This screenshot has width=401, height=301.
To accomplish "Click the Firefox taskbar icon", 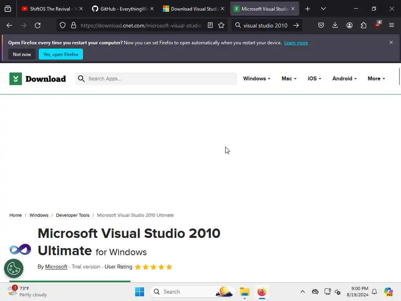I will click(x=262, y=292).
